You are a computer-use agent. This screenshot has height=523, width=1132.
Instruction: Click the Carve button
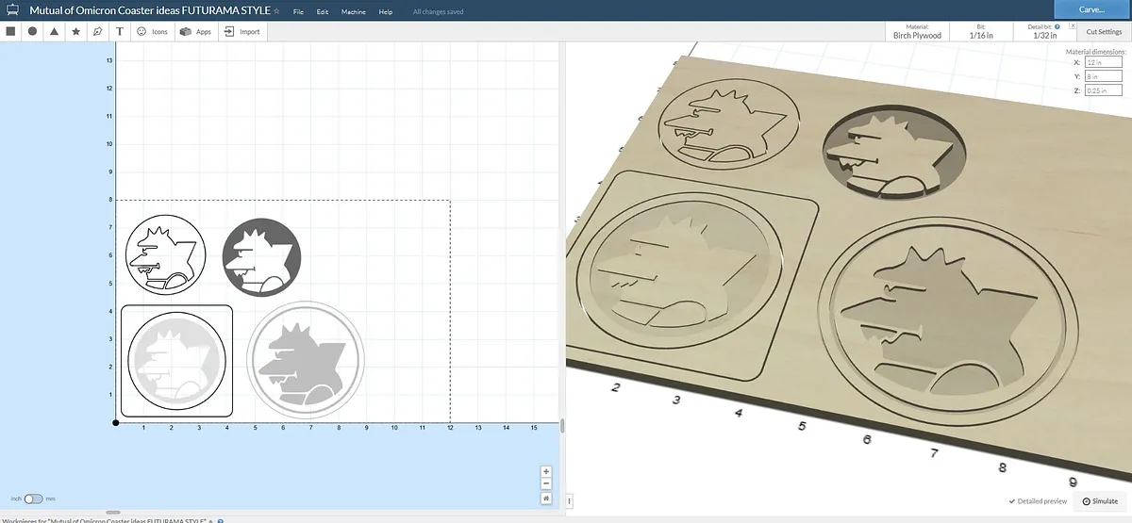click(x=1091, y=9)
